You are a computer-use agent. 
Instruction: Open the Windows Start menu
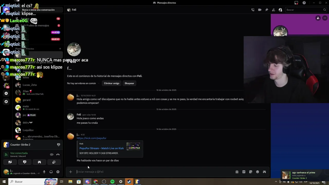(4, 182)
